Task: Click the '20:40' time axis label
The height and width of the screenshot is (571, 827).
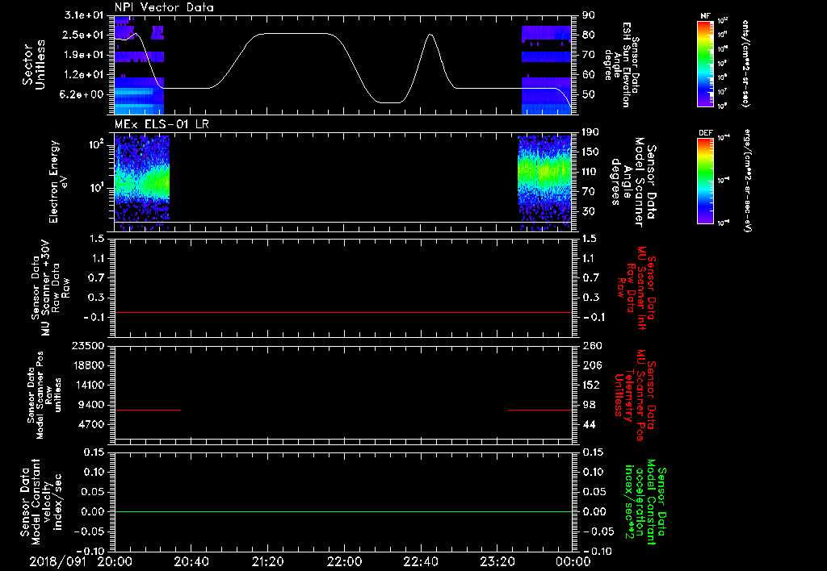Action: tap(191, 561)
